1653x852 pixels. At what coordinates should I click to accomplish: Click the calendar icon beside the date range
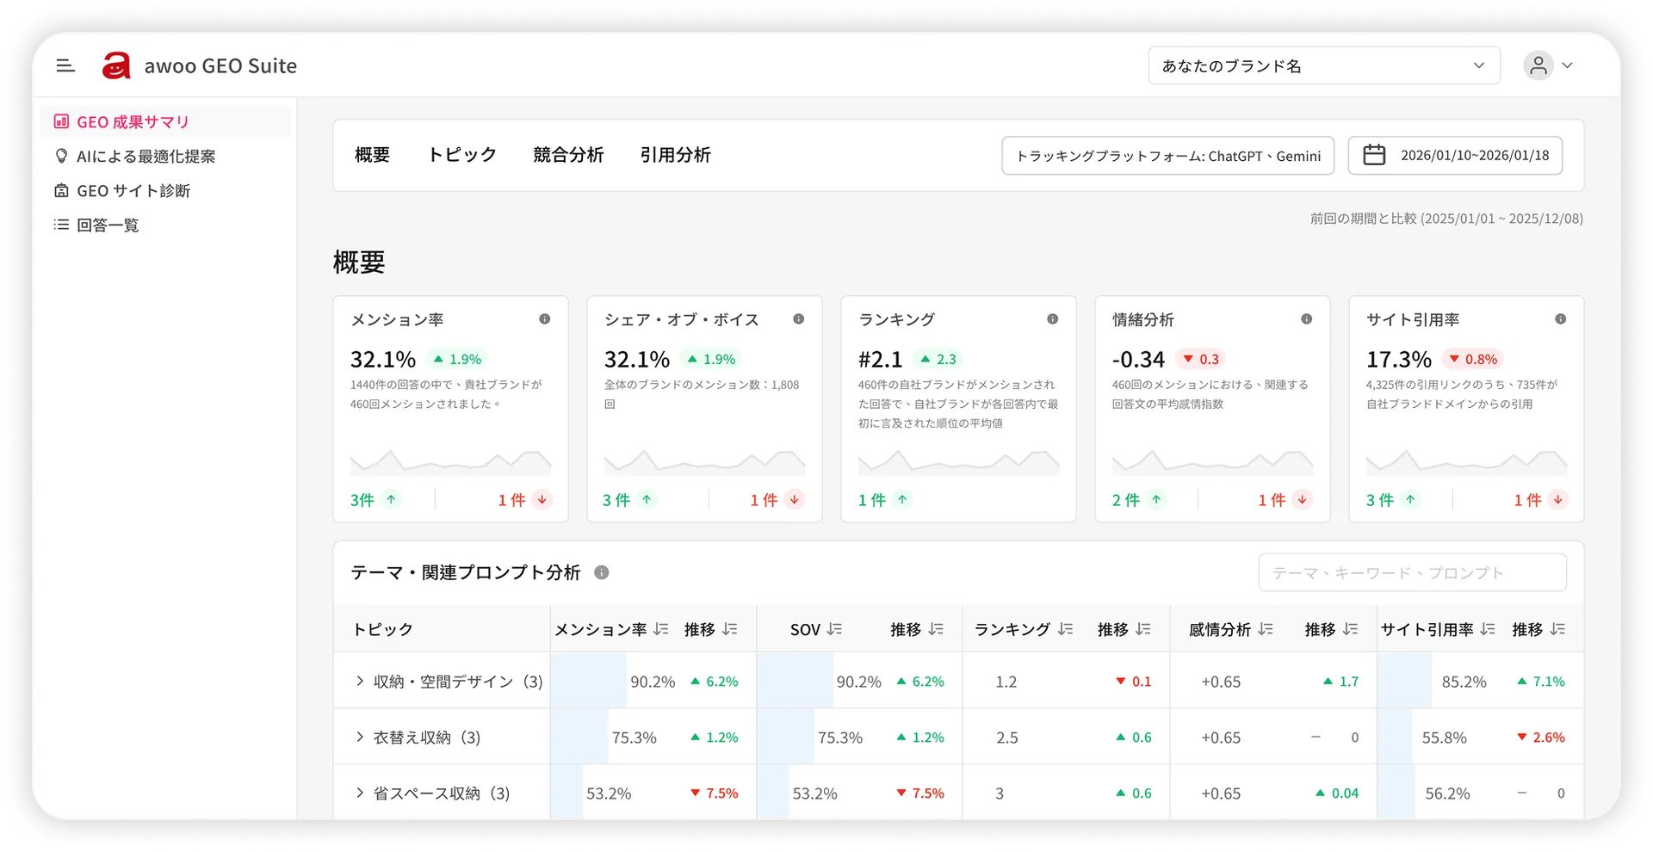click(1374, 155)
